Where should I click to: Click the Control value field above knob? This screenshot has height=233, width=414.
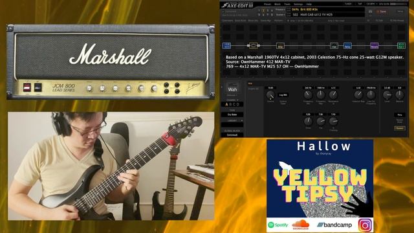click(270, 88)
